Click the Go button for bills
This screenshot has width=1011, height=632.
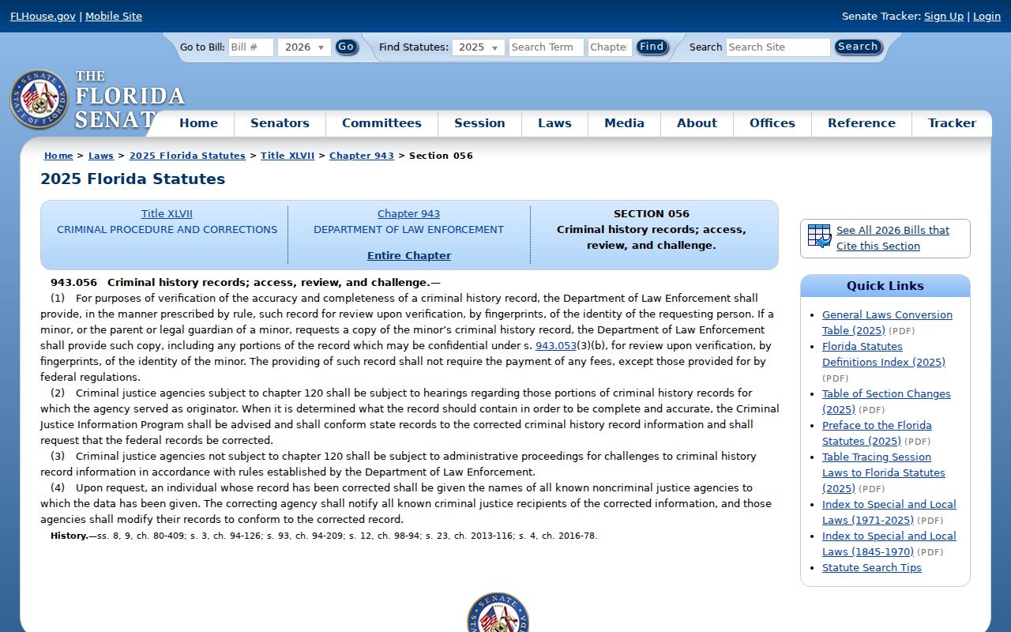point(347,47)
